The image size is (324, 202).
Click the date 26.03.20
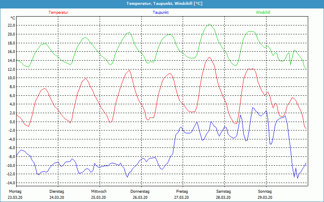tap(140, 198)
